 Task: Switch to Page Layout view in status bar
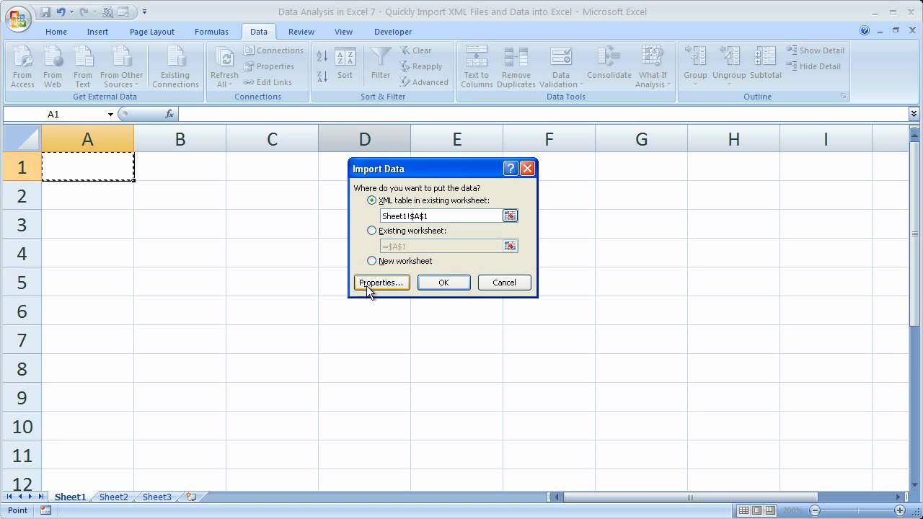point(756,510)
